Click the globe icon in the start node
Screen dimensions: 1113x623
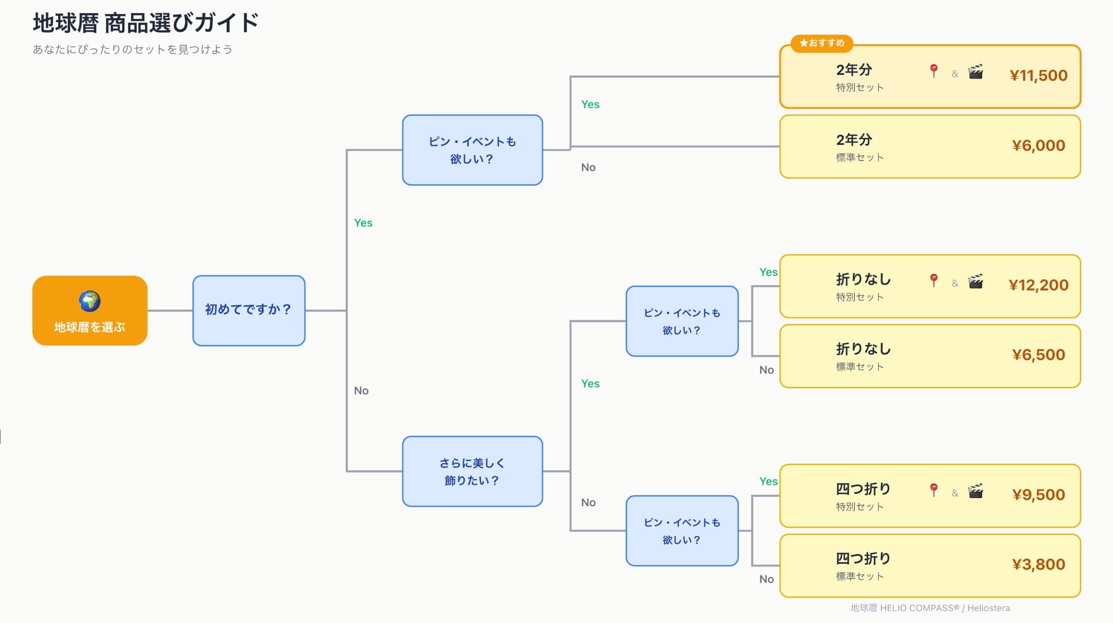tap(90, 300)
